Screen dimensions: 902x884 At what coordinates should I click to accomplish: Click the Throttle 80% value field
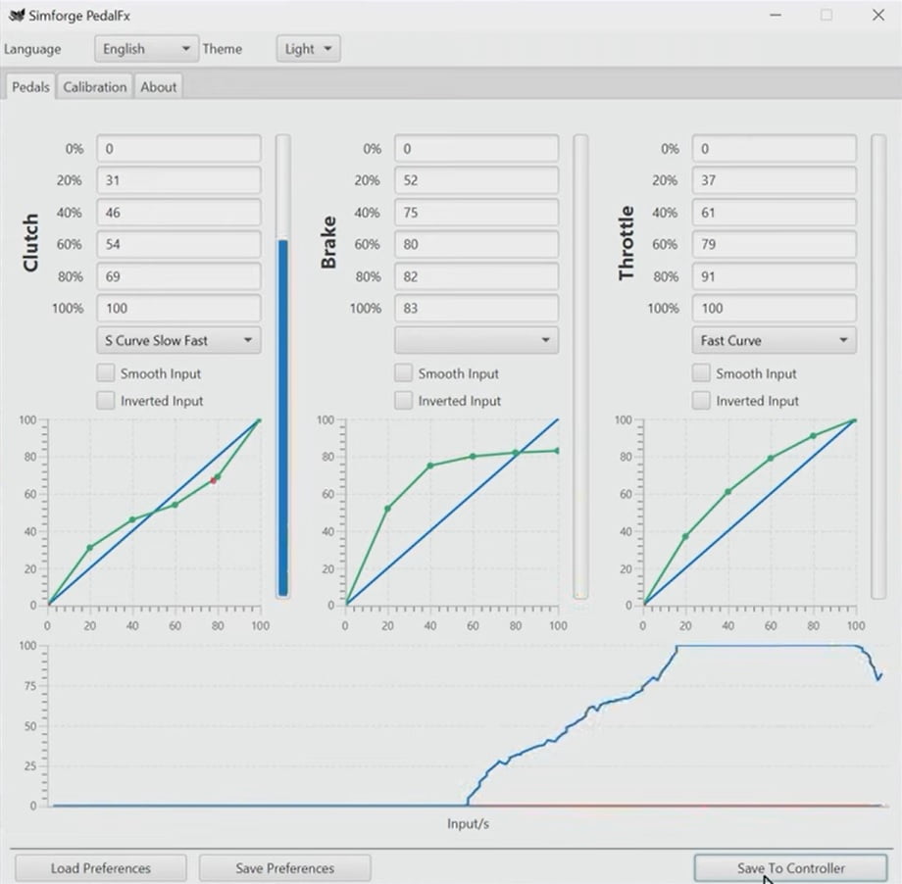point(774,276)
